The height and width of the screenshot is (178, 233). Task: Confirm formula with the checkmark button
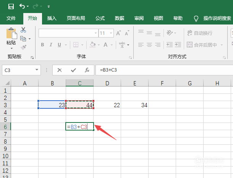pyautogui.click(x=73, y=70)
